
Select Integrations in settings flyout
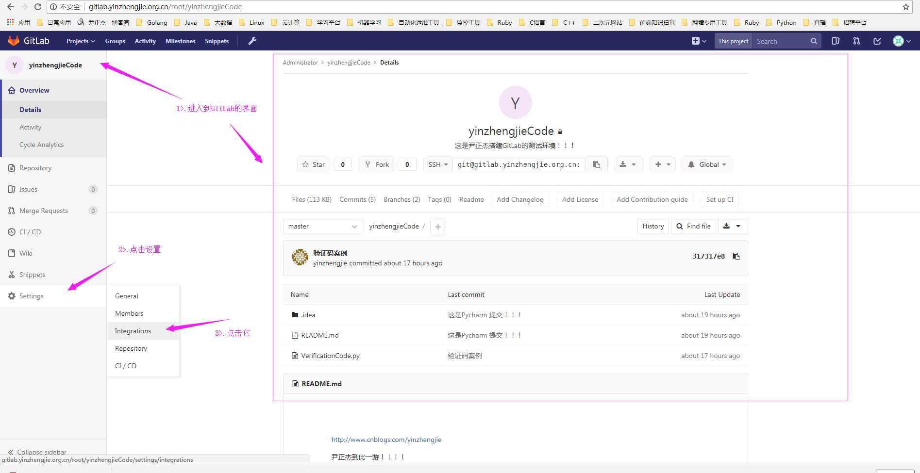tap(143, 331)
